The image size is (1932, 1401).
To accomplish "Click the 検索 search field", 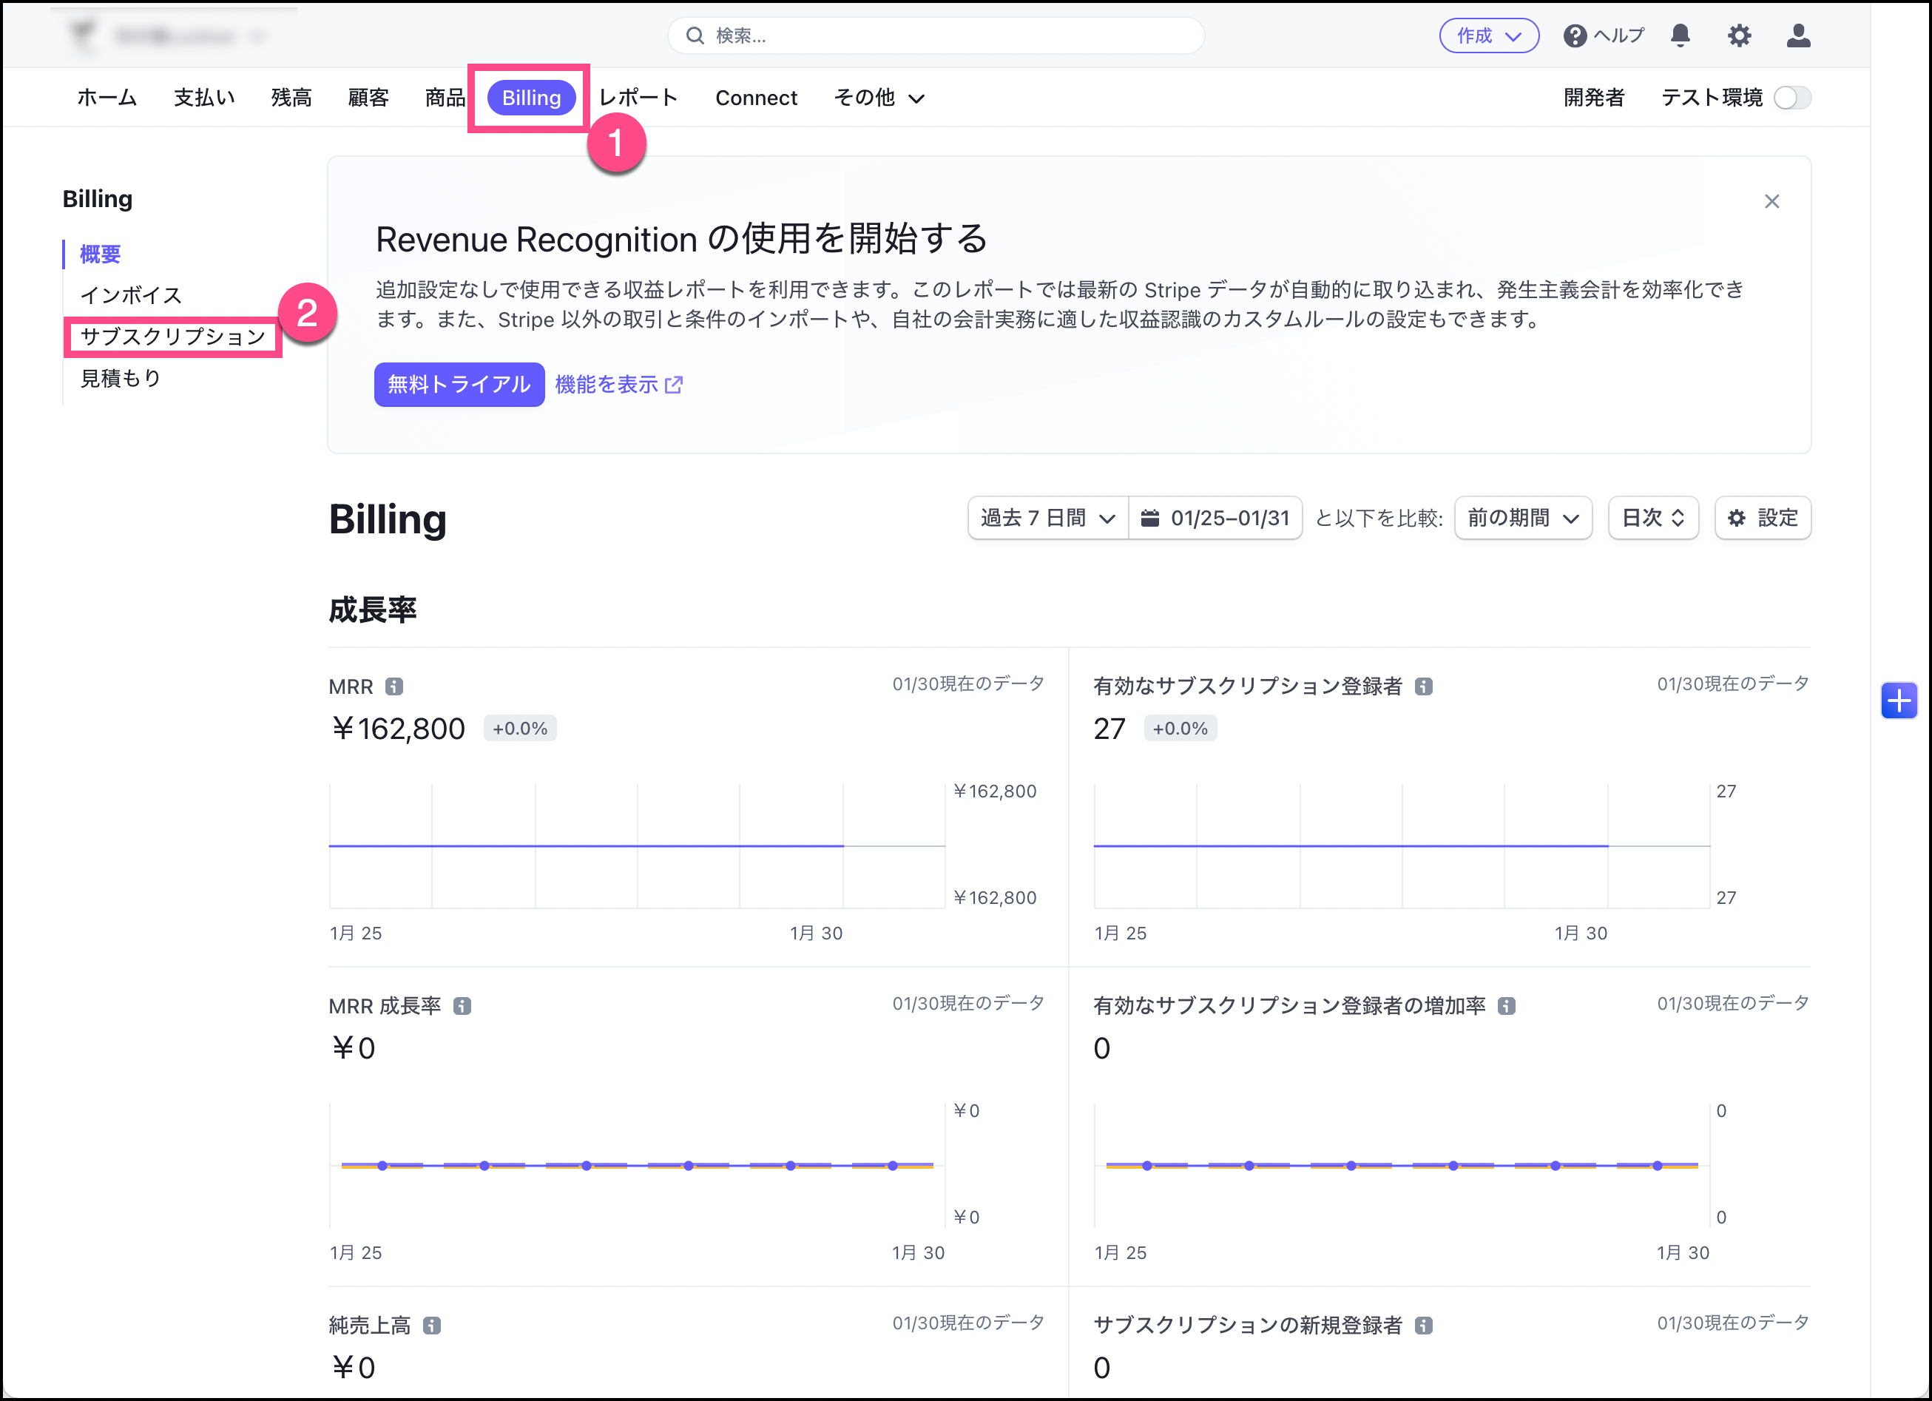I will (x=936, y=36).
